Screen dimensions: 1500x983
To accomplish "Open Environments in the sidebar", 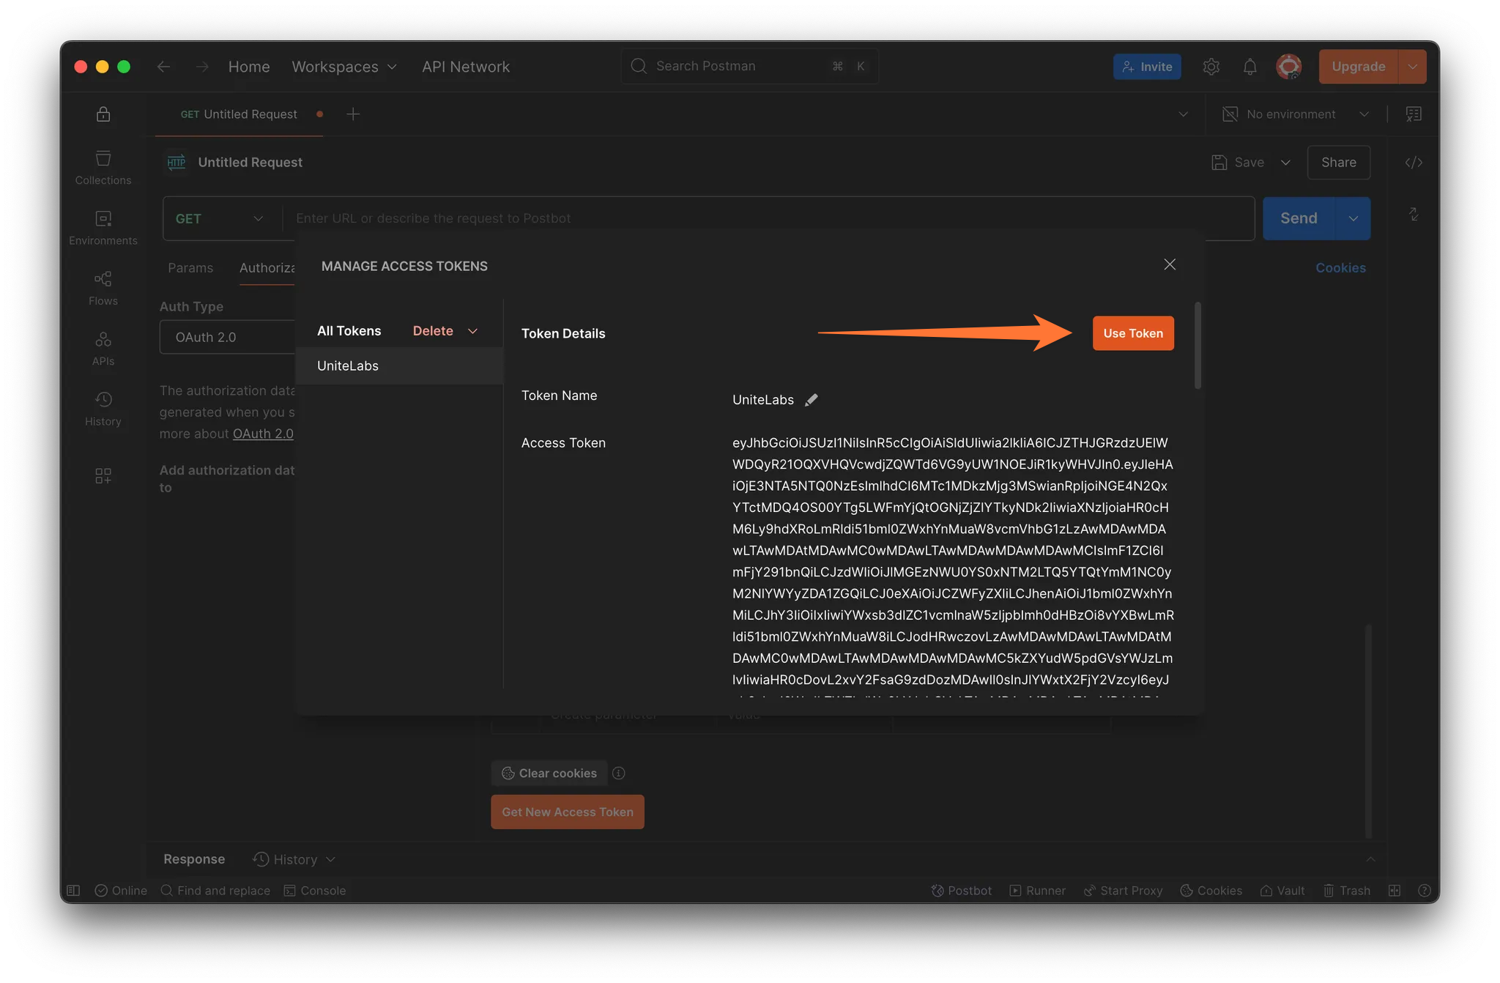I will [x=103, y=228].
